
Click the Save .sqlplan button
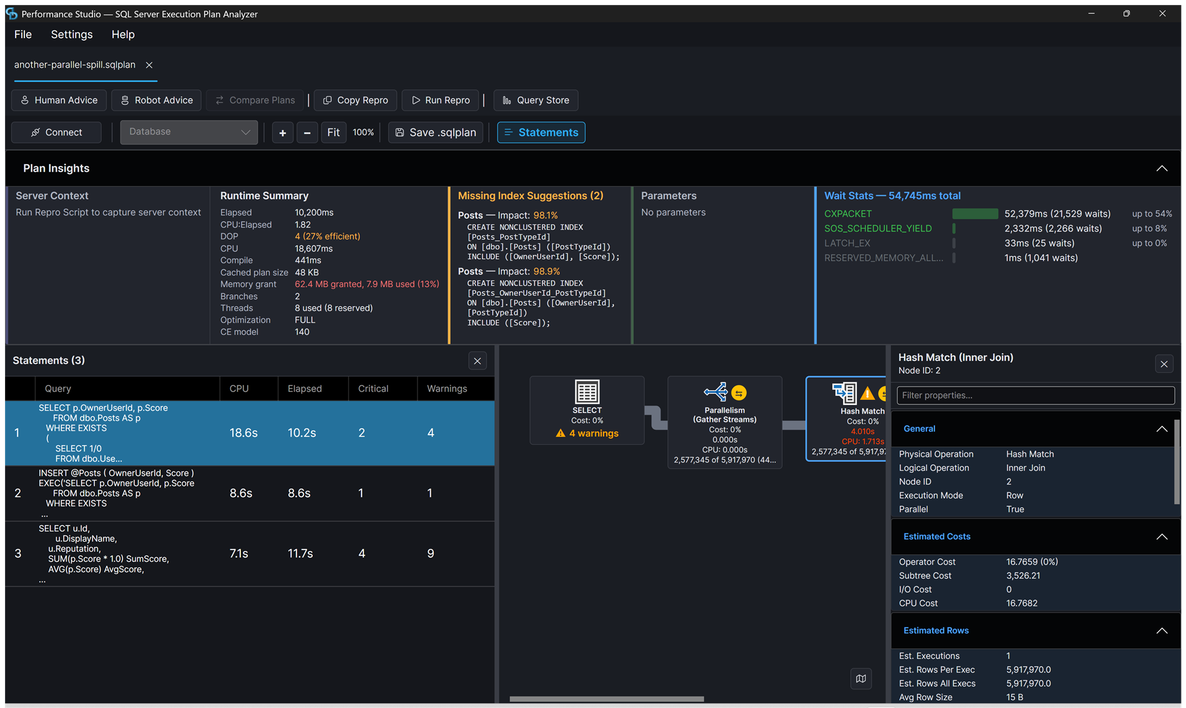click(436, 132)
